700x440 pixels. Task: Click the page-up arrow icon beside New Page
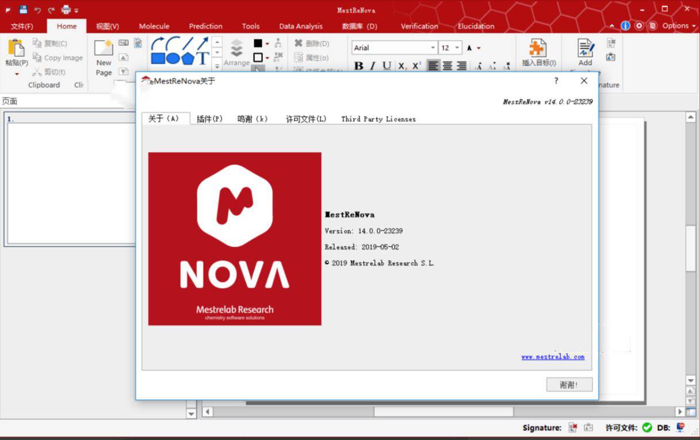pyautogui.click(x=123, y=57)
